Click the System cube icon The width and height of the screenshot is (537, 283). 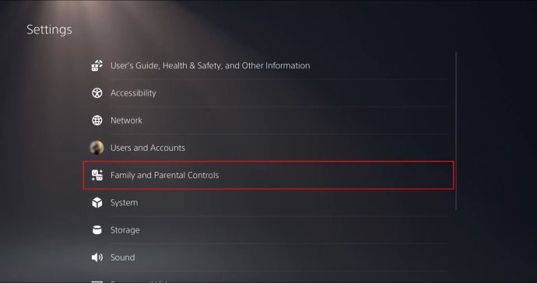pyautogui.click(x=97, y=202)
